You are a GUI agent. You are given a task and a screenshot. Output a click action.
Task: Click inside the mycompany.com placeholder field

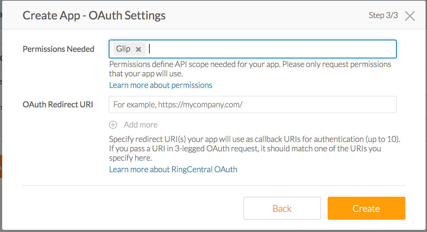click(x=252, y=104)
